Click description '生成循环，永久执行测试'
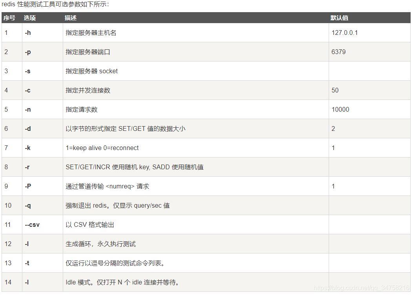 tap(100, 244)
